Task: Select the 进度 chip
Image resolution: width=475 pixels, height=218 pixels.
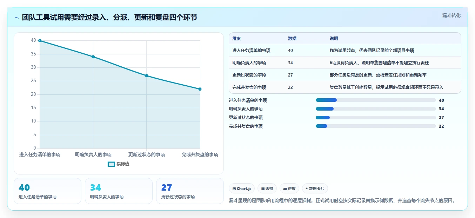Action: [x=289, y=189]
